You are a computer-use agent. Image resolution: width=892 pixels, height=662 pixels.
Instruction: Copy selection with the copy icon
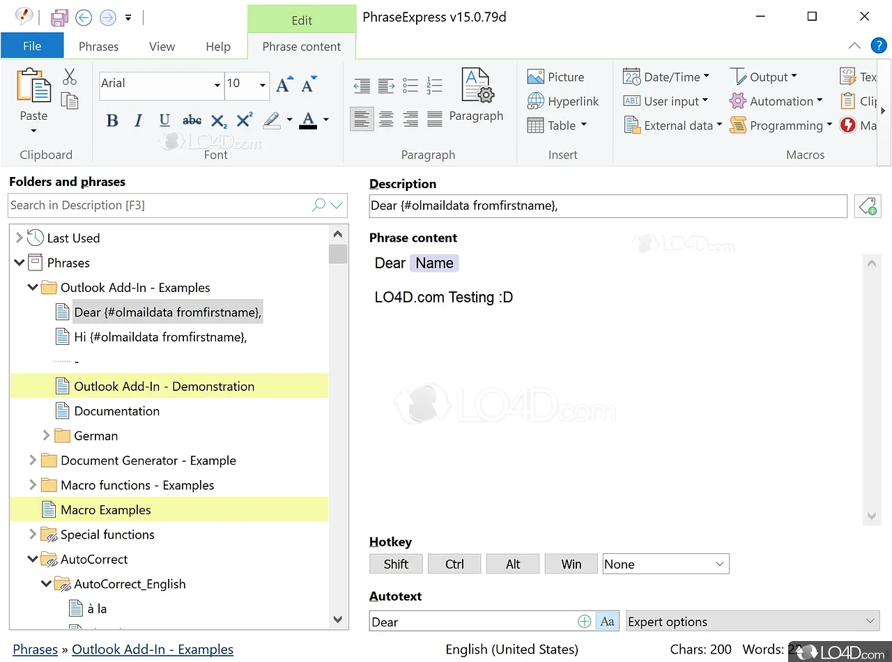pyautogui.click(x=70, y=100)
